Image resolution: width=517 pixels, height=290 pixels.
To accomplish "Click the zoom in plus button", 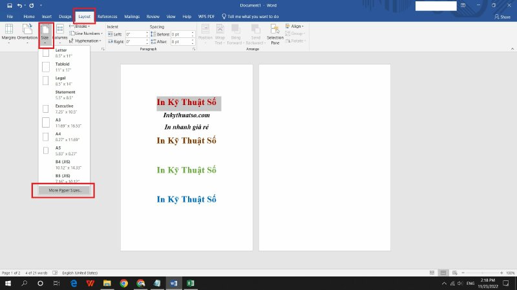I will (x=501, y=273).
